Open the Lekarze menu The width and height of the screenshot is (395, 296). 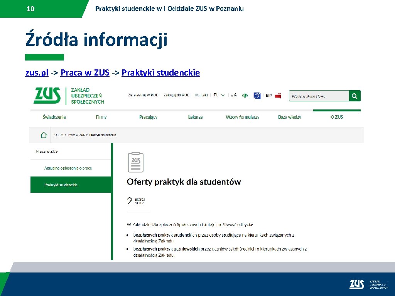[x=195, y=117]
